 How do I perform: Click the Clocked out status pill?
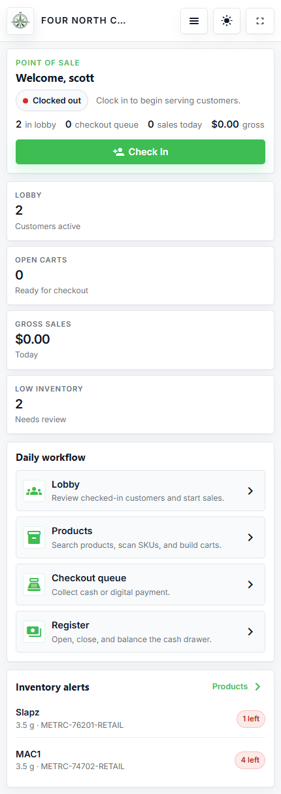tap(52, 101)
